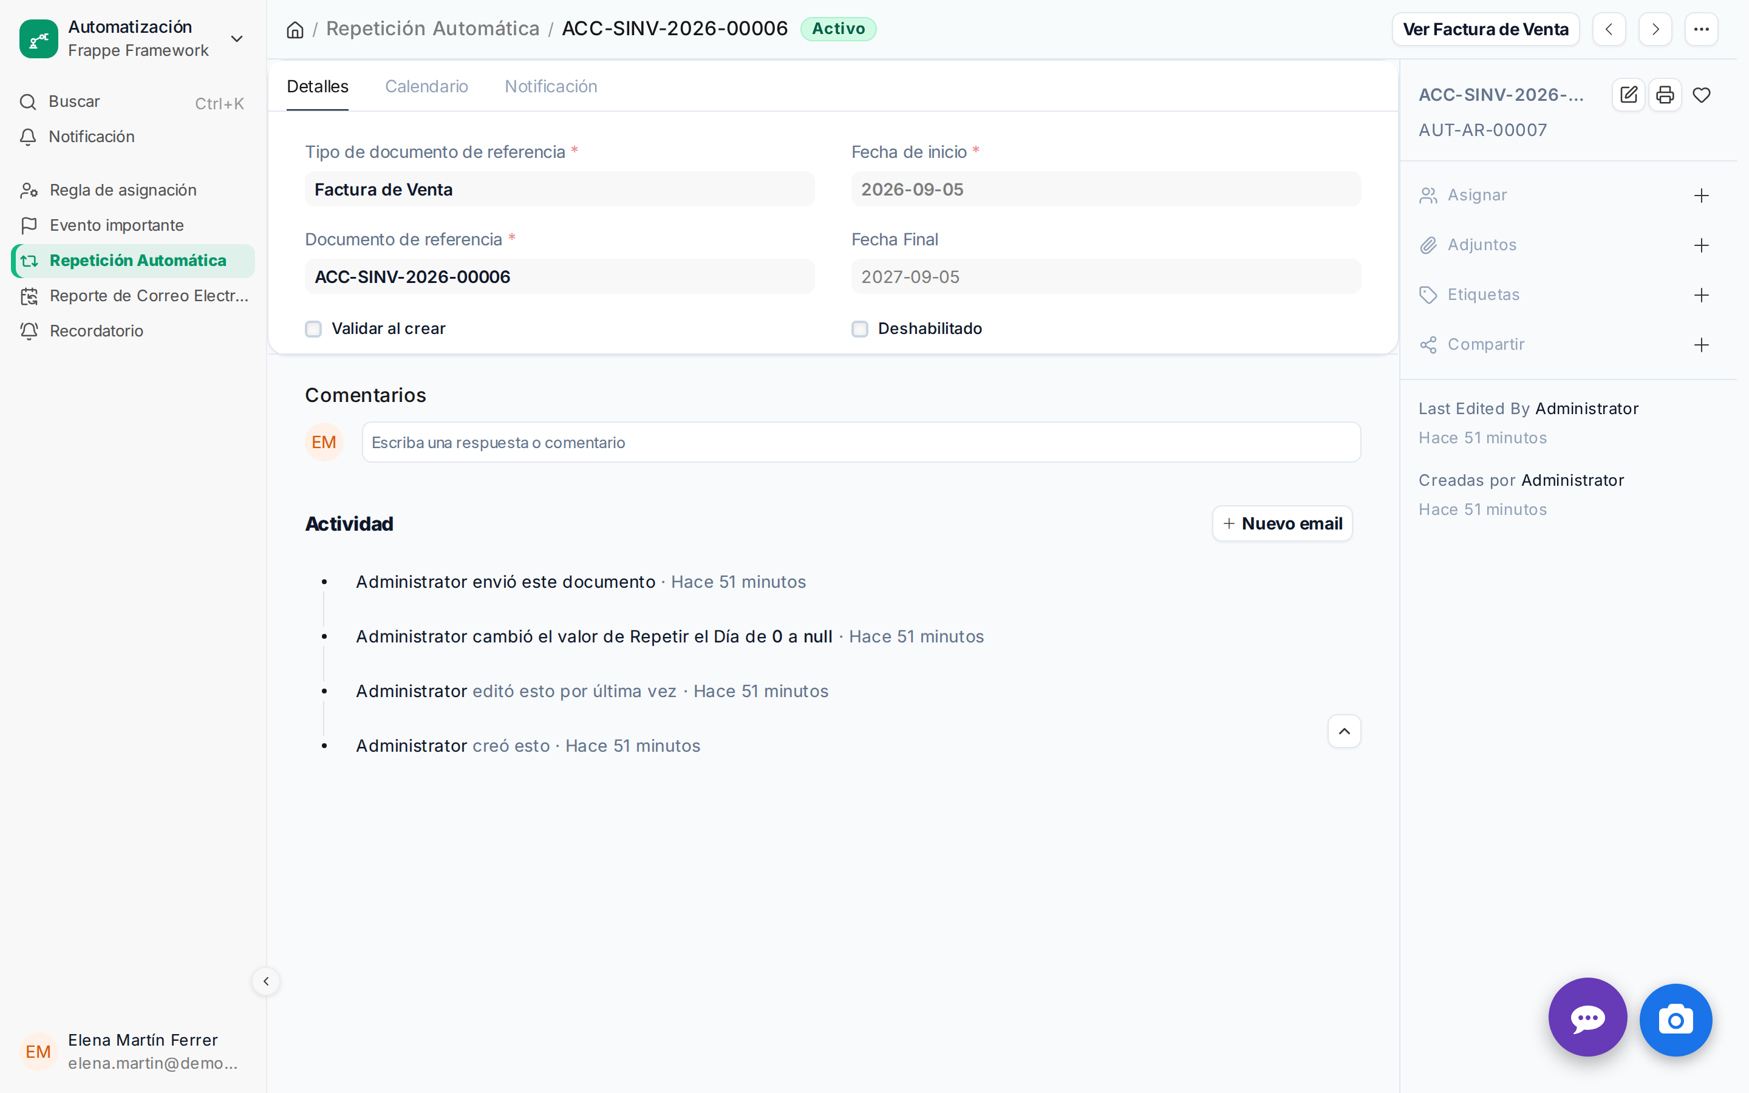Screen dimensions: 1749x1093
Task: Go to previous document arrow
Action: point(1609,30)
